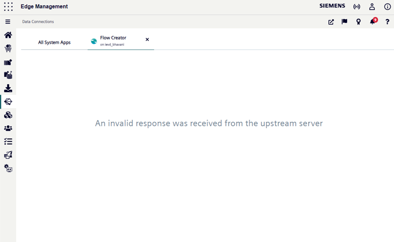
Task: Open the stacked cubes sidebar icon
Action: (x=8, y=115)
